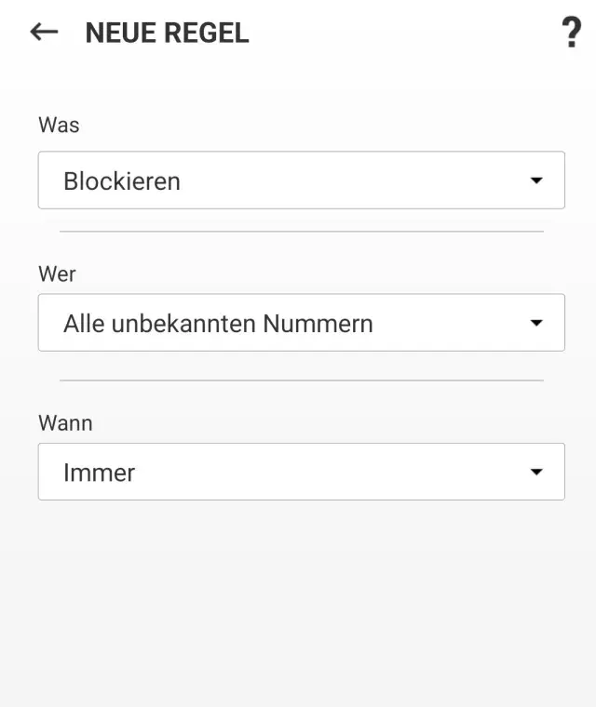The height and width of the screenshot is (707, 596).
Task: Tap the Immer value text
Action: (x=100, y=473)
